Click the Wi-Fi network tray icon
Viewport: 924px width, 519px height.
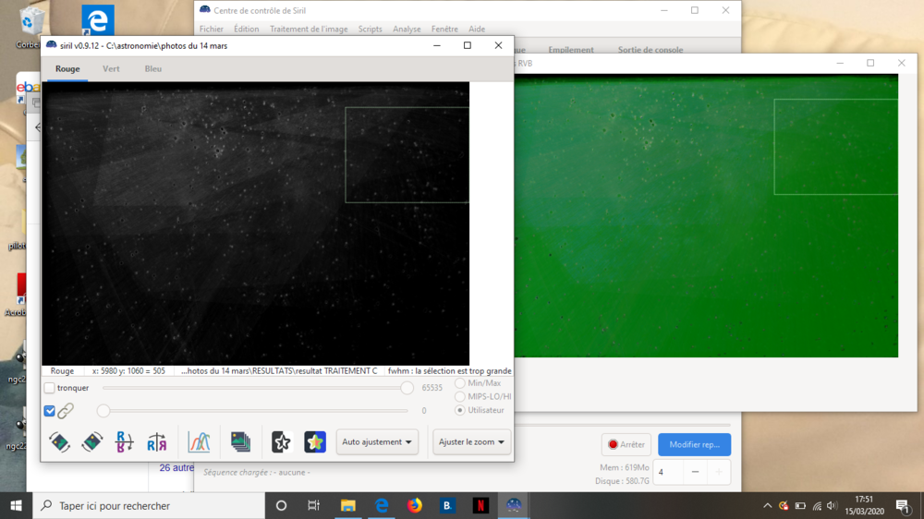pos(817,505)
